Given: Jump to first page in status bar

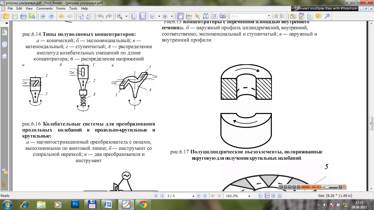Looking at the screenshot, I should pos(156,196).
